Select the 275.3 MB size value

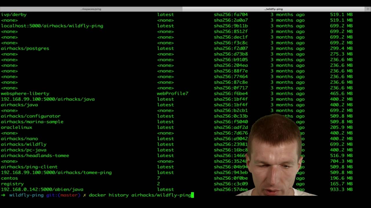coord(341,54)
